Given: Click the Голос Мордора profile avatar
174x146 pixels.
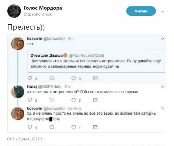Looking at the screenshot, I should (x=14, y=11).
